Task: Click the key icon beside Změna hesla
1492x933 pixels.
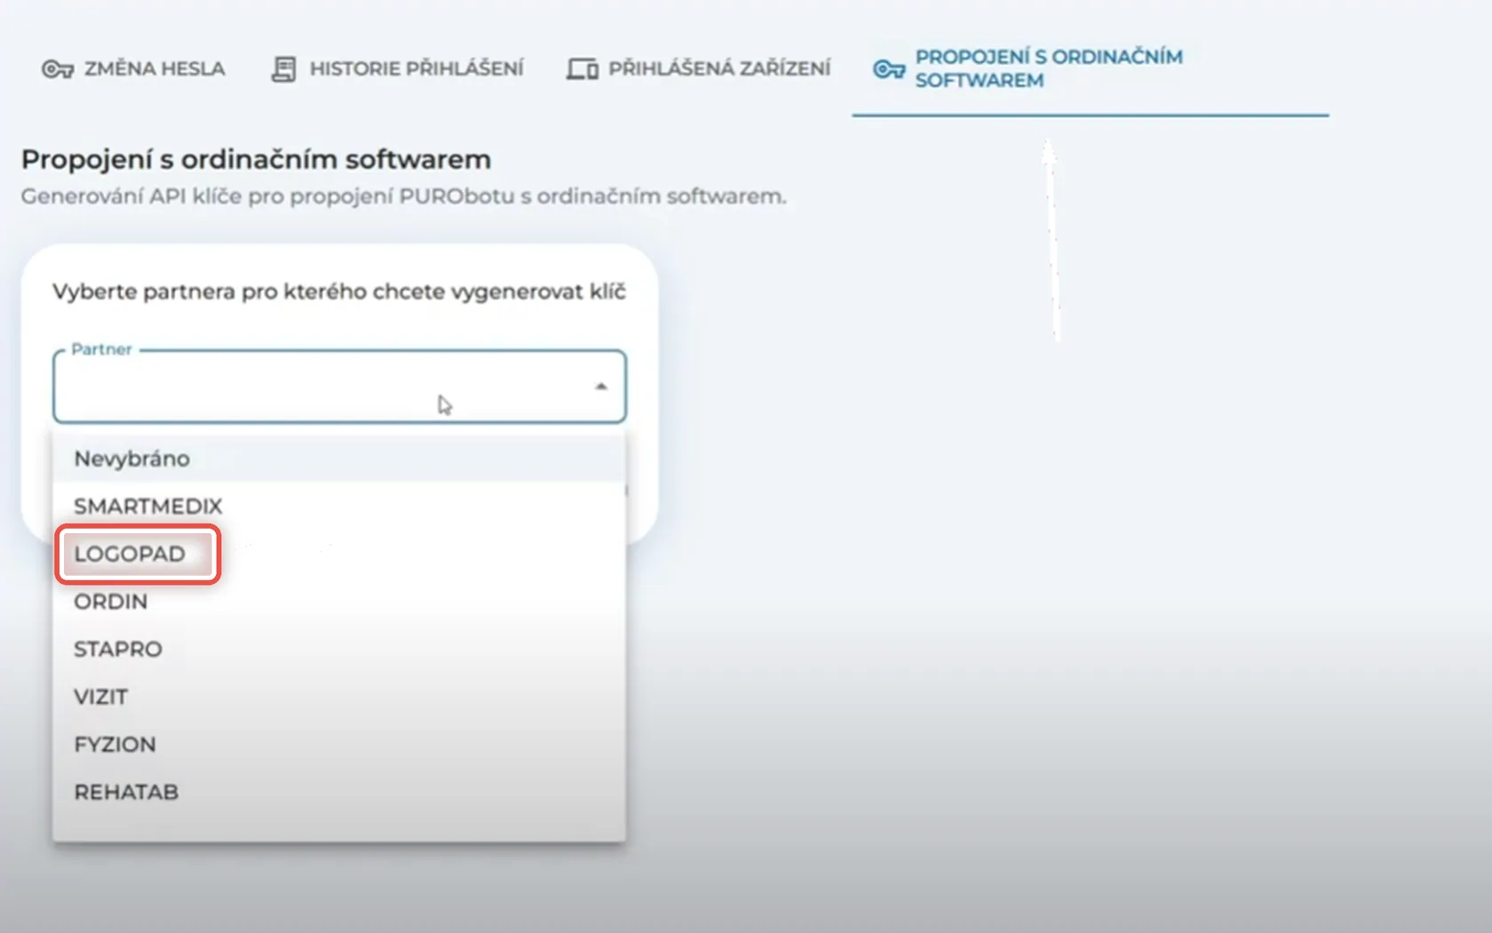Action: pyautogui.click(x=58, y=68)
